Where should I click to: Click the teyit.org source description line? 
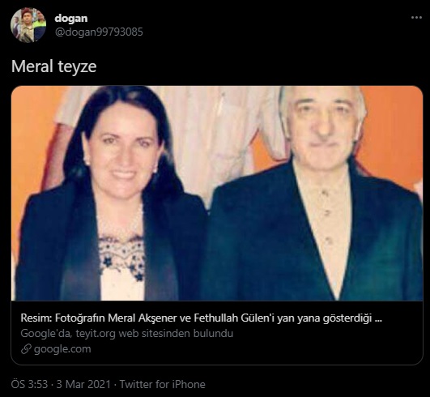pos(127,333)
